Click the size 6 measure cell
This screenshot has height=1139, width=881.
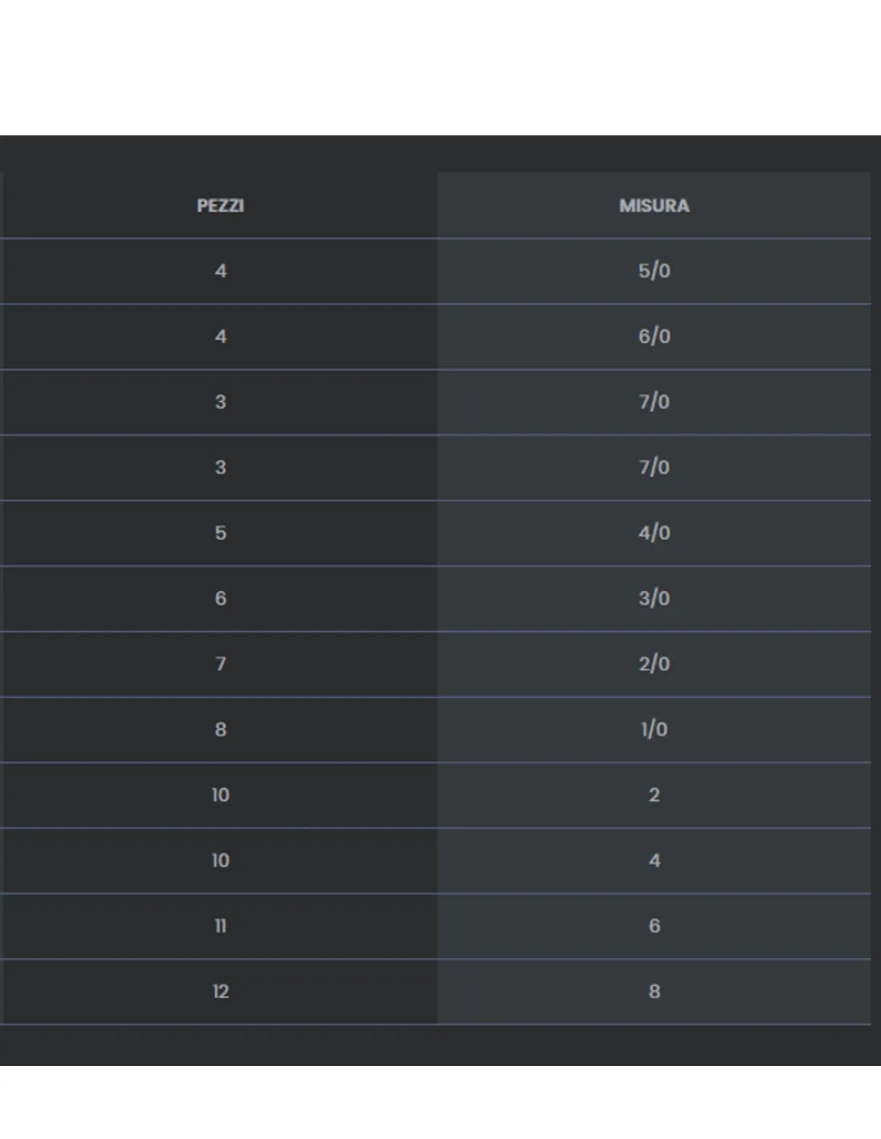(x=654, y=927)
